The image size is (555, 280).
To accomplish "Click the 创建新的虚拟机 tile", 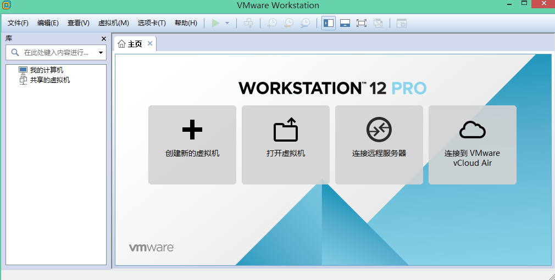I will (192, 144).
